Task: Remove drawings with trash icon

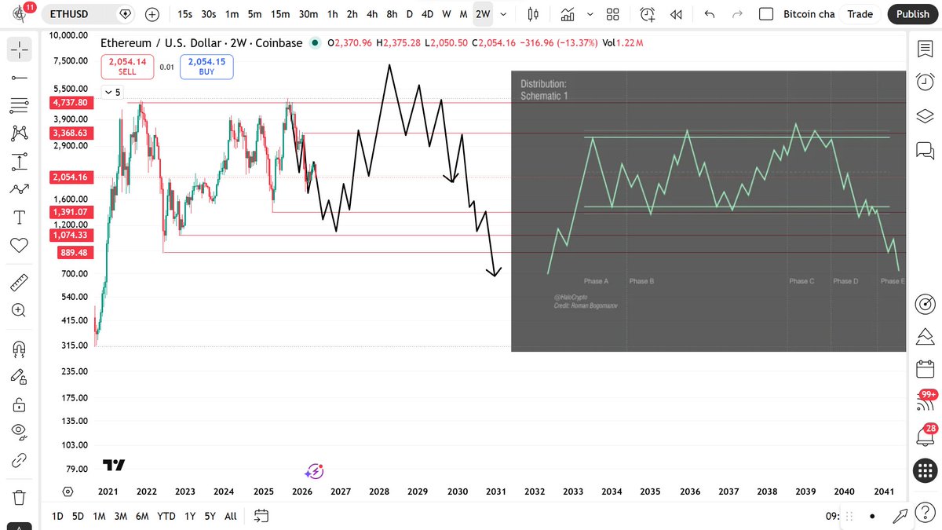Action: click(x=20, y=497)
